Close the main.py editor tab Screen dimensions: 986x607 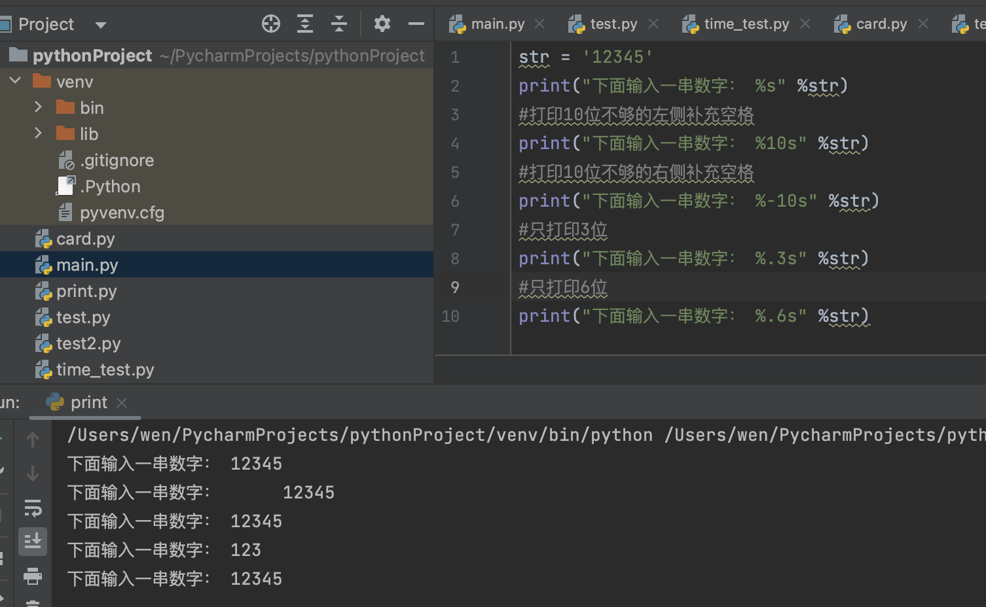point(539,24)
